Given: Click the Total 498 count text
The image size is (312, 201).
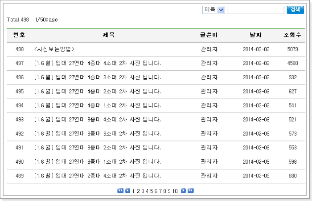Looking at the screenshot, I should (x=18, y=20).
